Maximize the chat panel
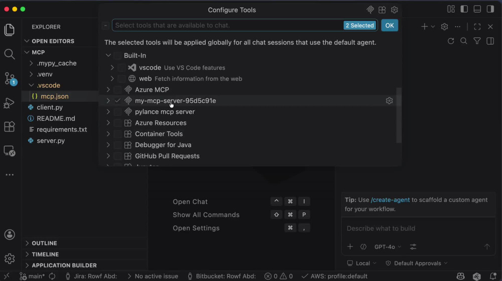The image size is (502, 281). [x=477, y=27]
